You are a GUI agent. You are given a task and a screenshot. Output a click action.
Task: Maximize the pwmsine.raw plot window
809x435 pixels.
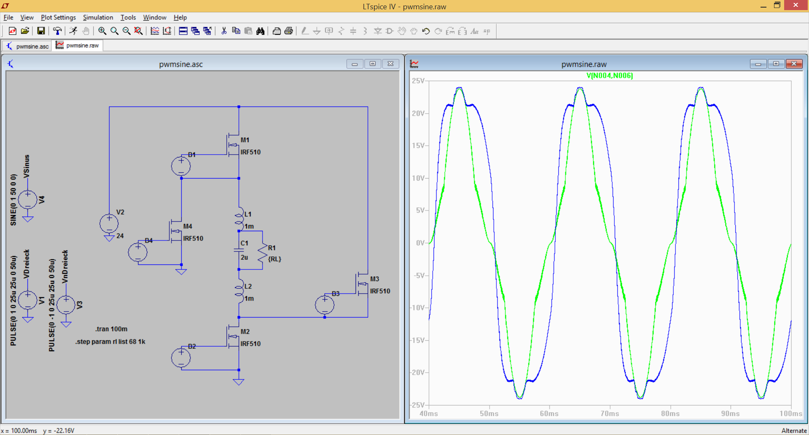click(x=776, y=64)
